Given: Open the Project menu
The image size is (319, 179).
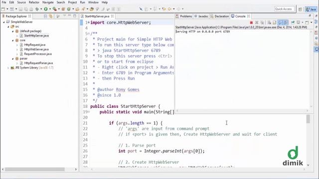Looking at the screenshot, I should [x=72, y=2].
